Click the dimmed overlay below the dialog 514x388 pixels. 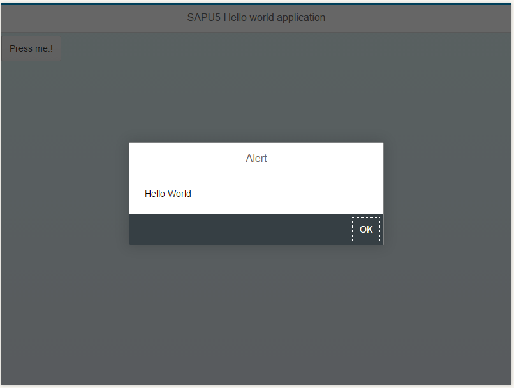click(256, 312)
